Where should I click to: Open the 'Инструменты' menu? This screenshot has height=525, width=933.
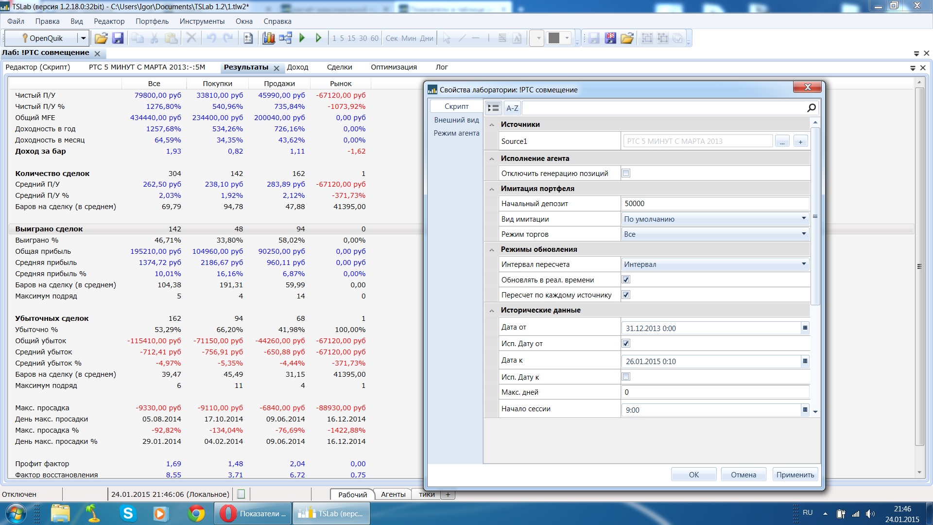point(202,21)
